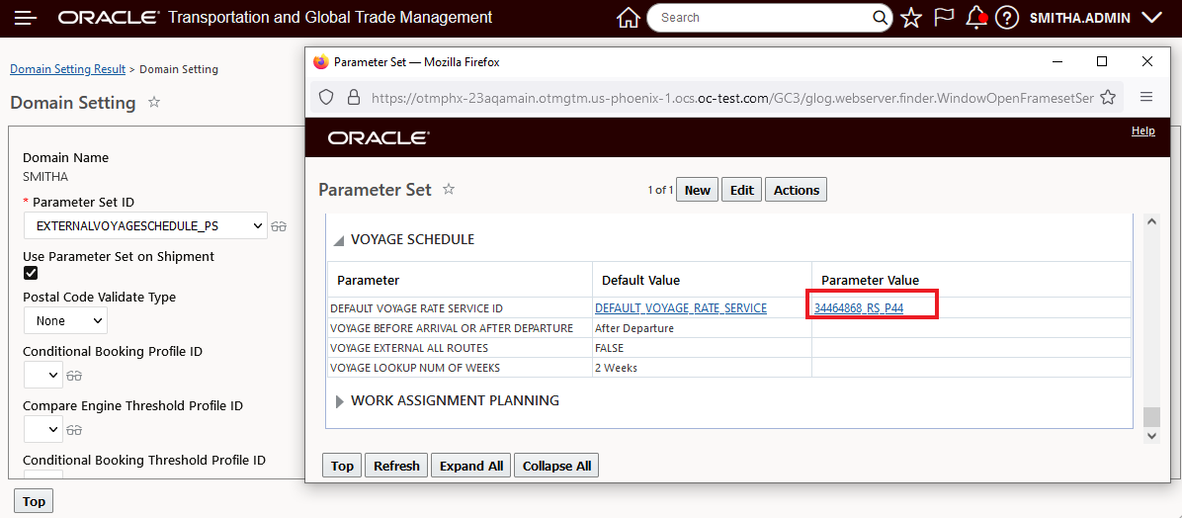Image resolution: width=1182 pixels, height=518 pixels.
Task: Open the Parameter Set ID dropdown
Action: (x=144, y=226)
